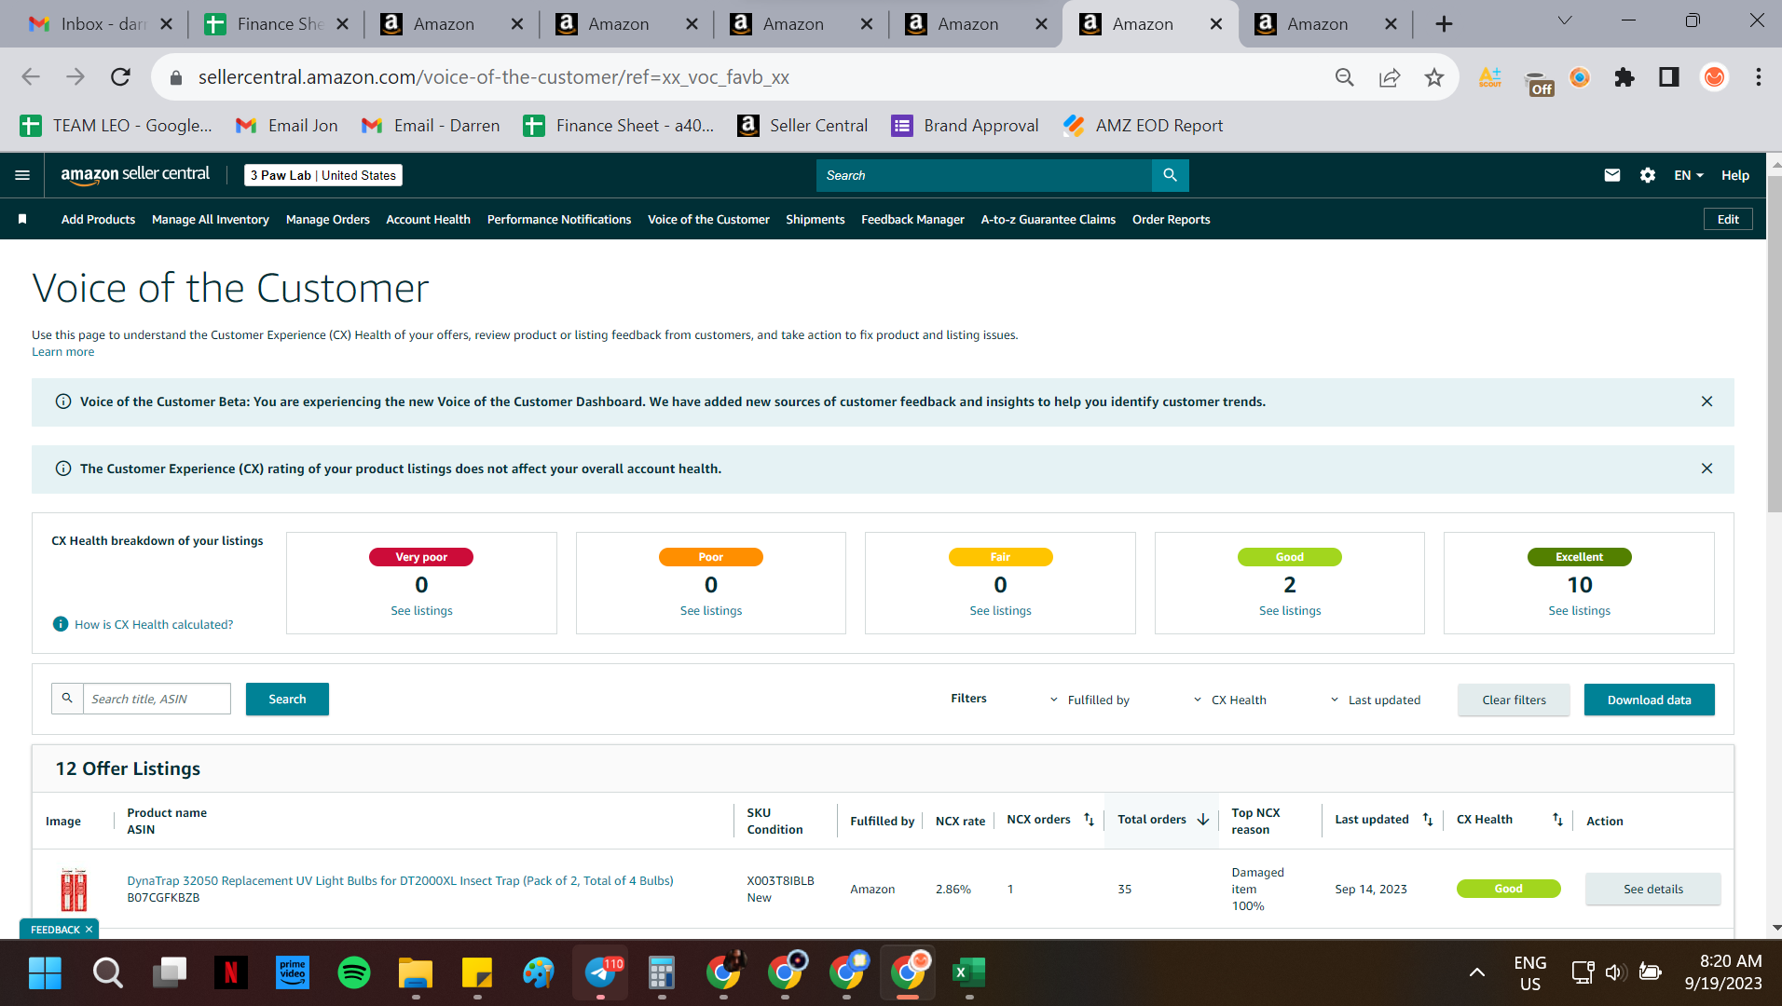
Task: Open Feedback Manager menu item
Action: [912, 220]
